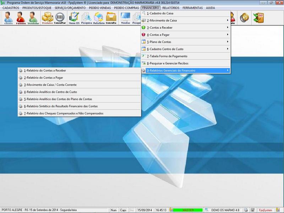Click the red Contas a Pagar icon
This screenshot has width=284, height=213.
[143, 34]
